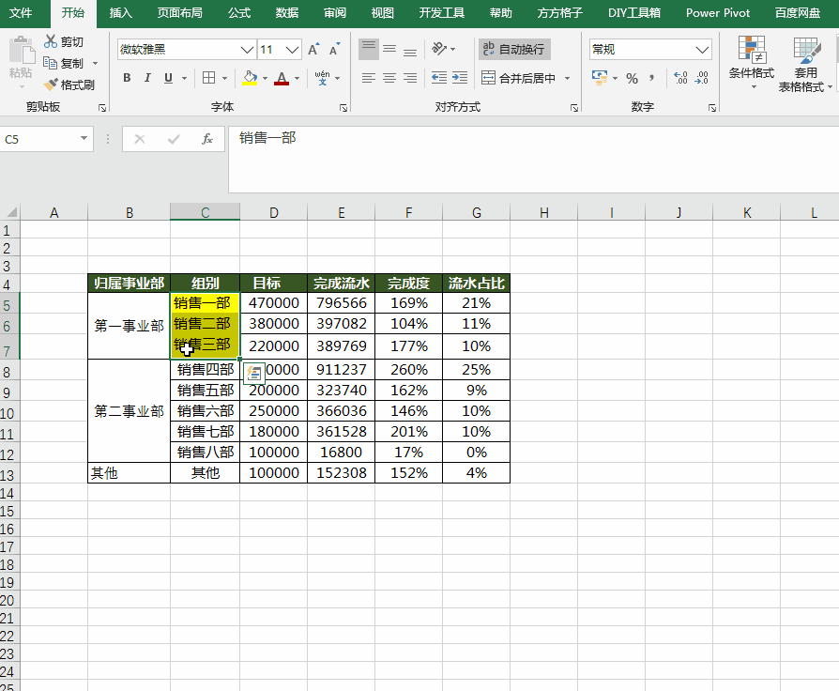Image resolution: width=839 pixels, height=691 pixels.
Task: Open Format as Table (套用表格格式)
Action: 805,64
